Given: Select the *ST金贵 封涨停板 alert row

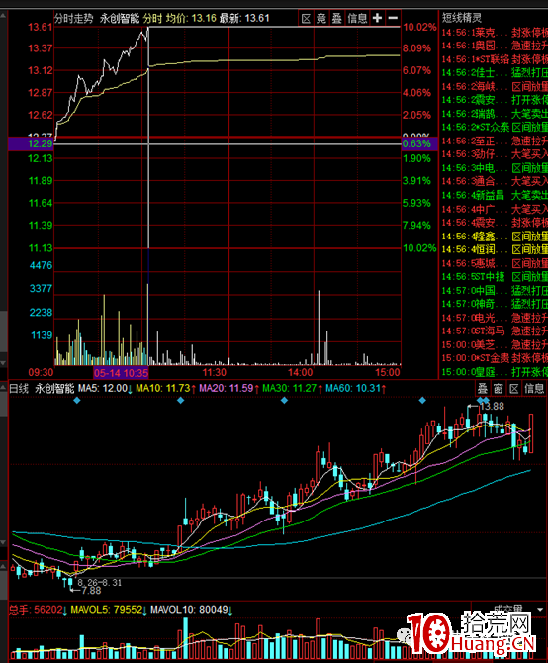Looking at the screenshot, I should [495, 358].
